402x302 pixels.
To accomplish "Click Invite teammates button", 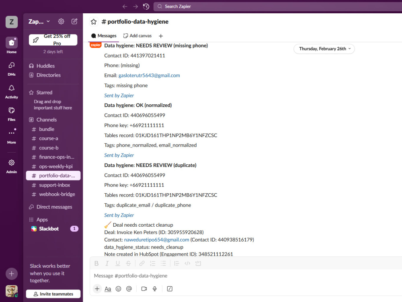I will click(x=53, y=294).
